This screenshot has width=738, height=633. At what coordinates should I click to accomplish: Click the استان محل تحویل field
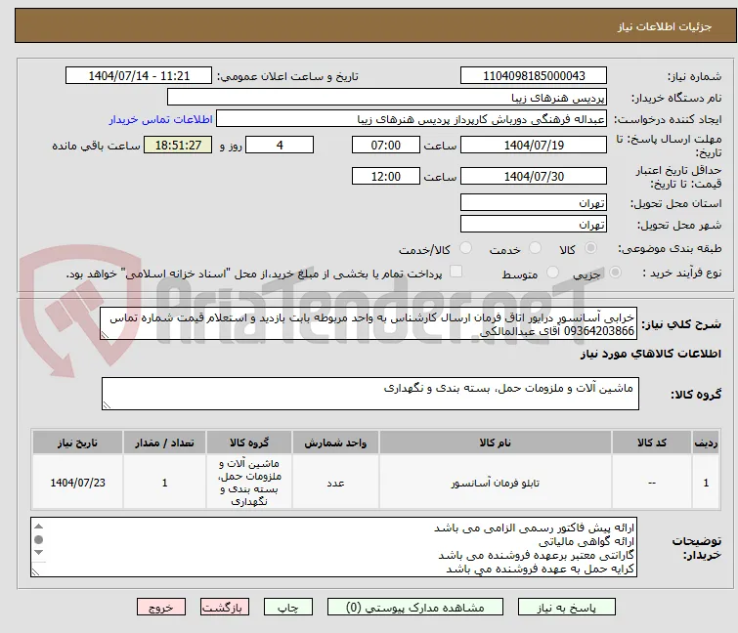pos(534,202)
